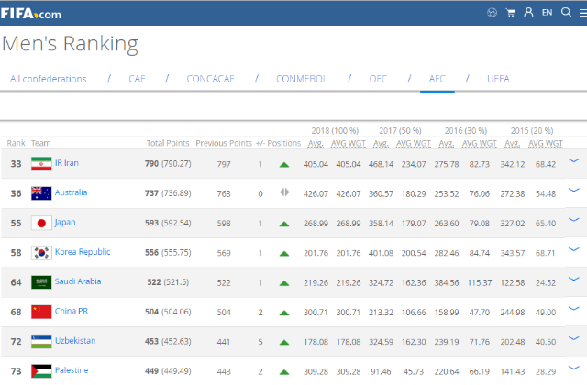Open the Palestine team link
This screenshot has width=587, height=385.
[x=72, y=370]
